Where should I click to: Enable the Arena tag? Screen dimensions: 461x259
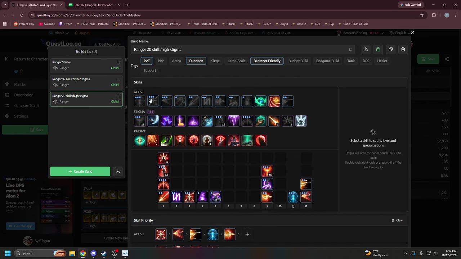(x=176, y=61)
